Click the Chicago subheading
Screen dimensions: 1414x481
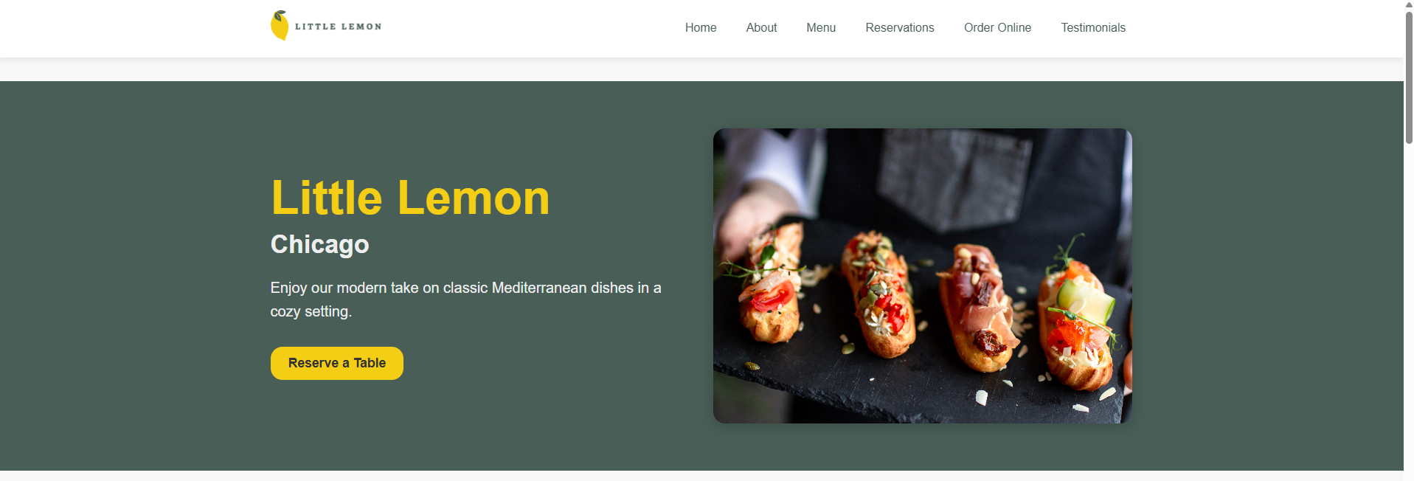coord(319,244)
